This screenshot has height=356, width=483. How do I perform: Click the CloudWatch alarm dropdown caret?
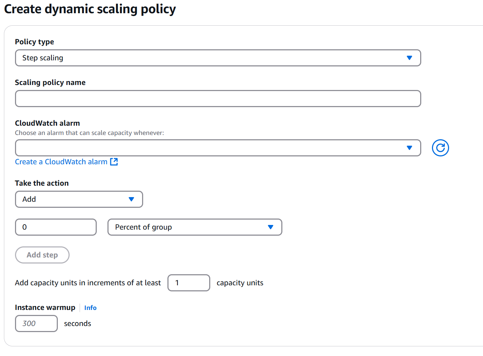(x=409, y=148)
